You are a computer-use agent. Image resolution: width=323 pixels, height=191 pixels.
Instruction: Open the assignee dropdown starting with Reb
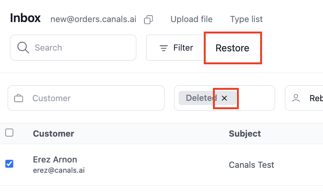(304, 98)
